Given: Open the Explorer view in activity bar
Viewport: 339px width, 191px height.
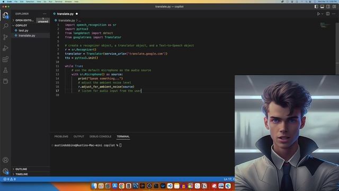Looking at the screenshot, I should click(5, 15).
